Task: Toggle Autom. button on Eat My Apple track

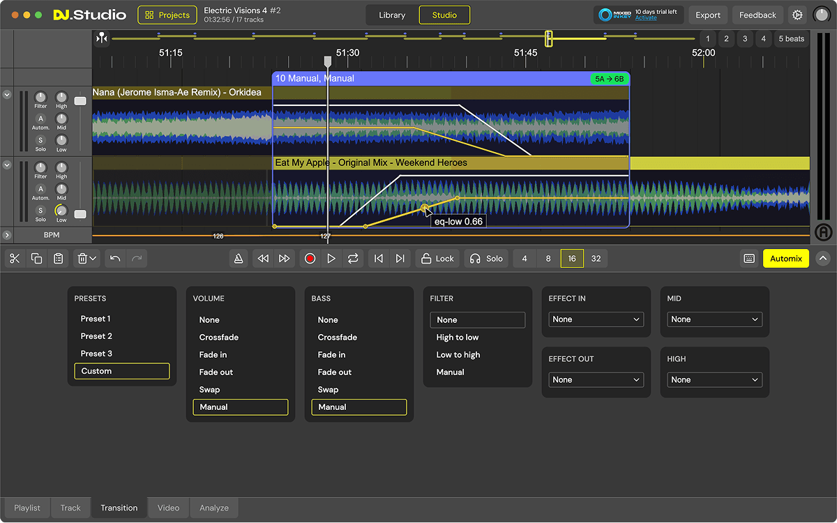Action: 40,189
